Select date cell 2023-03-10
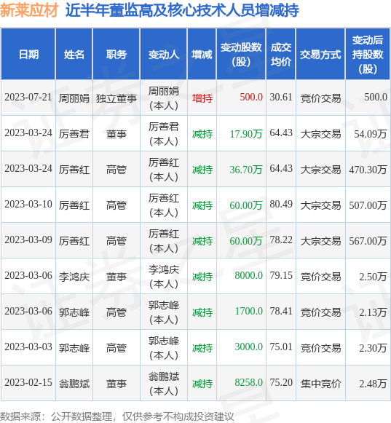Image resolution: width=391 pixels, height=423 pixels. point(28,204)
